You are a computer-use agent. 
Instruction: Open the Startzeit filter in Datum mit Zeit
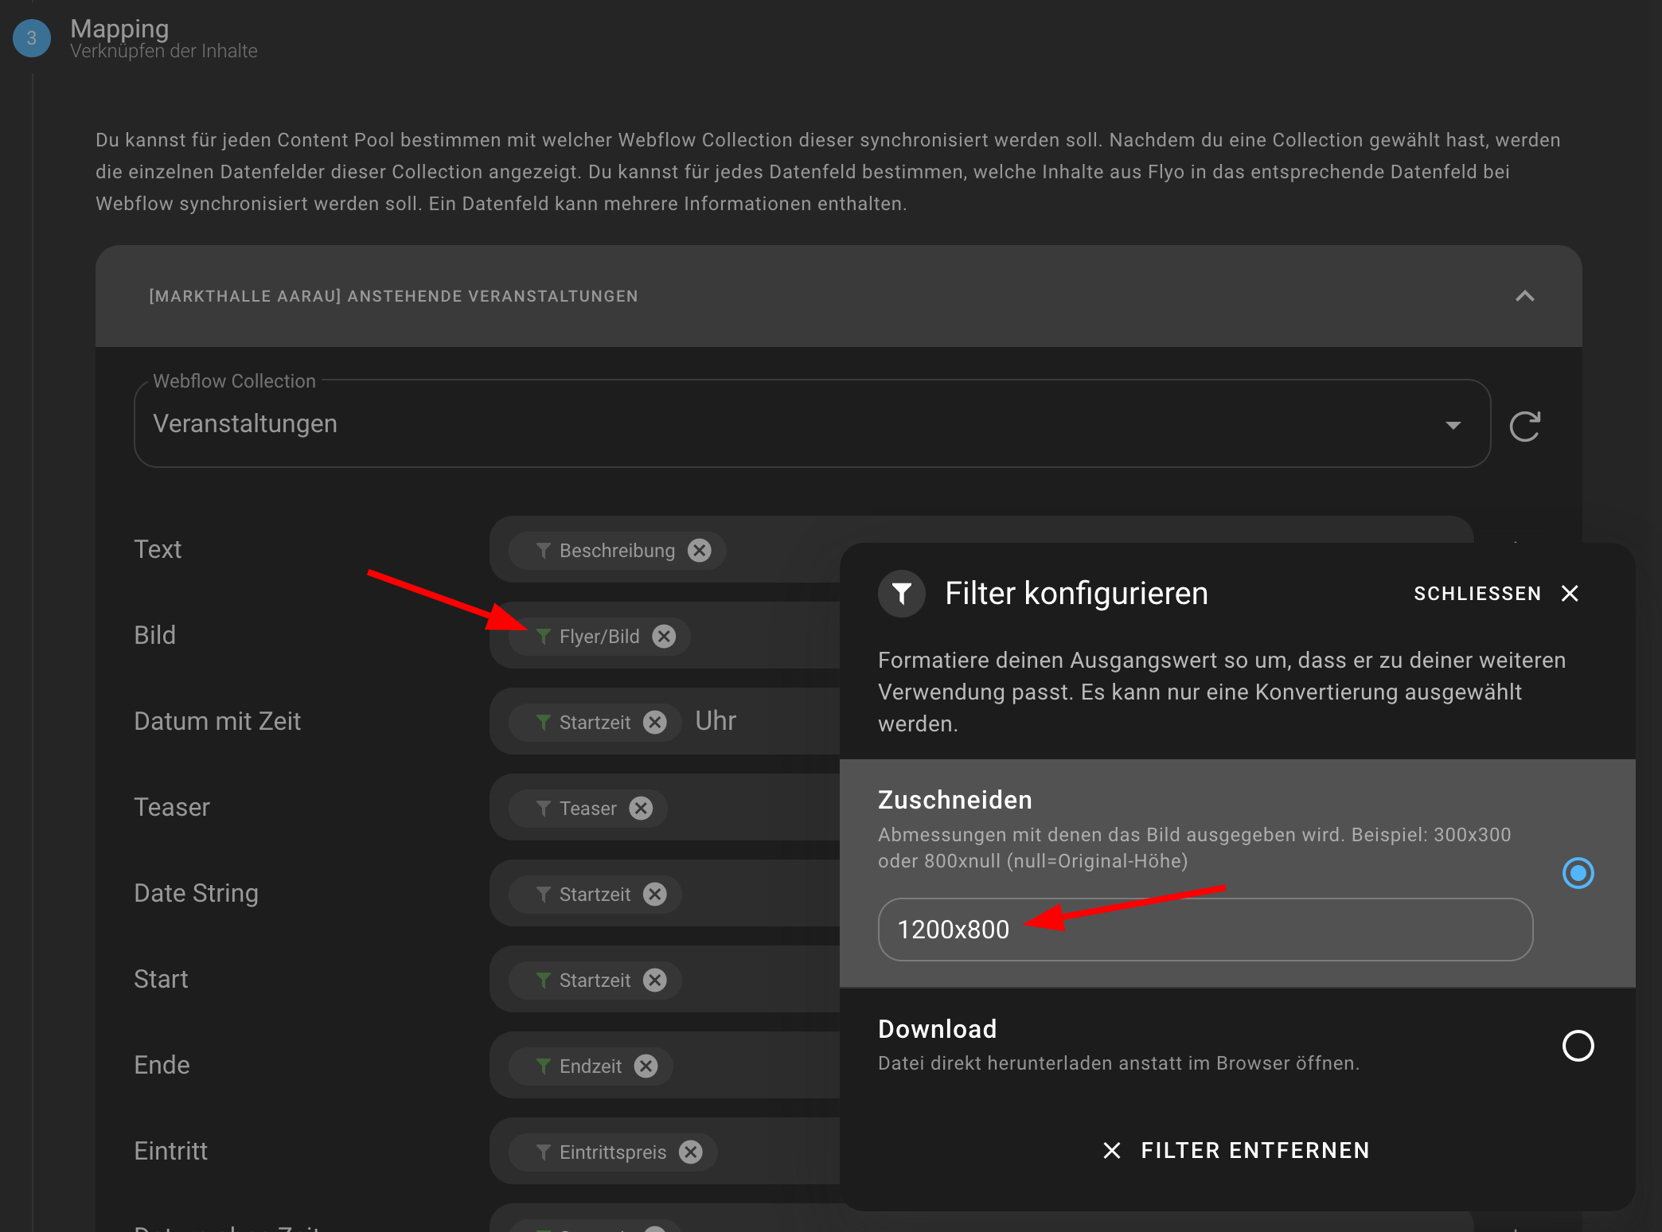tap(544, 722)
